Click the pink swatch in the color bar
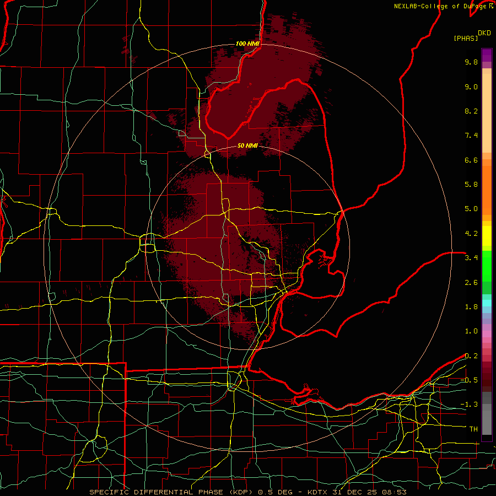This screenshot has width=496, height=496. click(x=487, y=334)
